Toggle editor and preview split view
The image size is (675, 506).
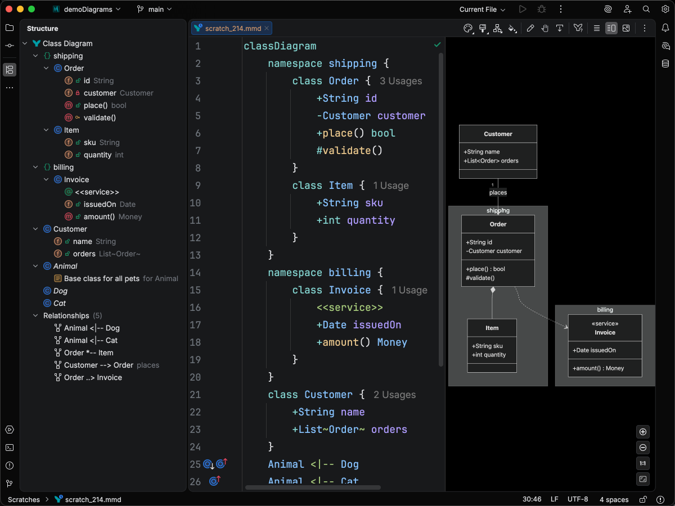coord(611,28)
